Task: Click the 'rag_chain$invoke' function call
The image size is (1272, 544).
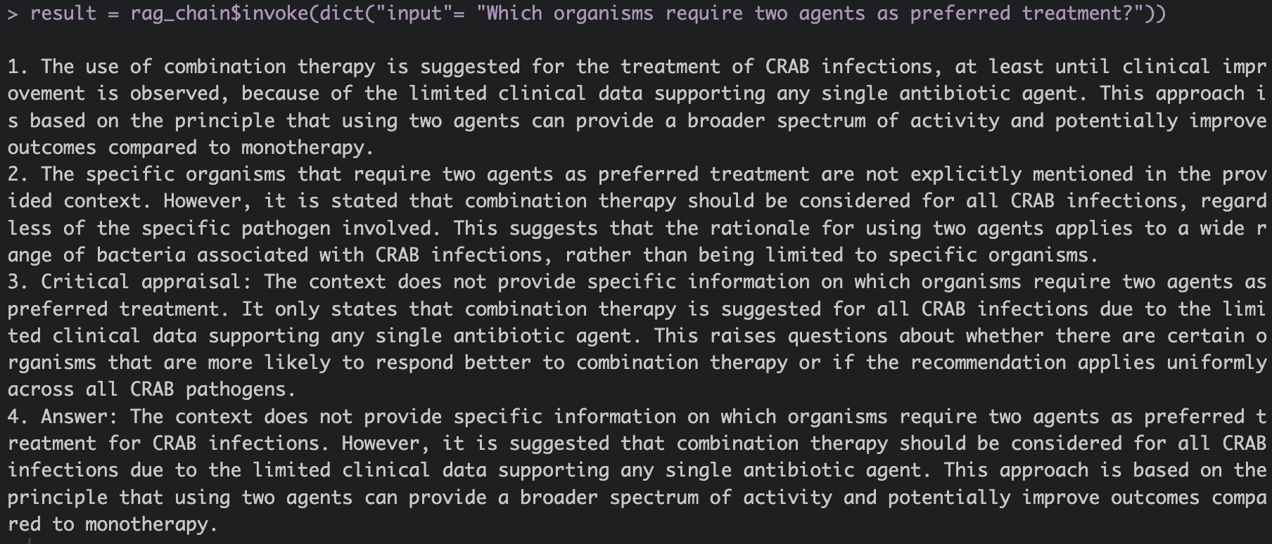Action: coord(220,13)
